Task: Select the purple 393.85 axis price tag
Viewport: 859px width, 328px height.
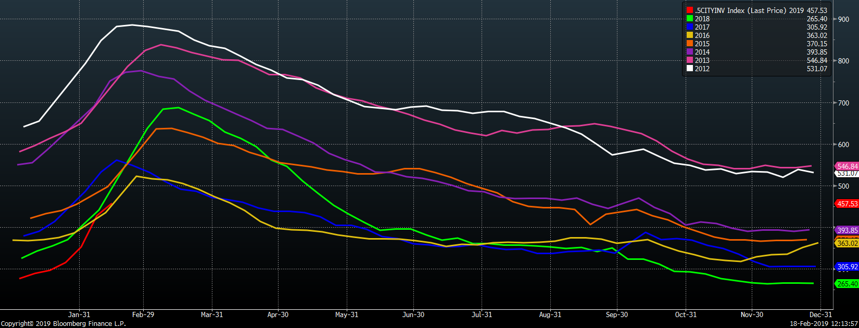Action: point(847,230)
